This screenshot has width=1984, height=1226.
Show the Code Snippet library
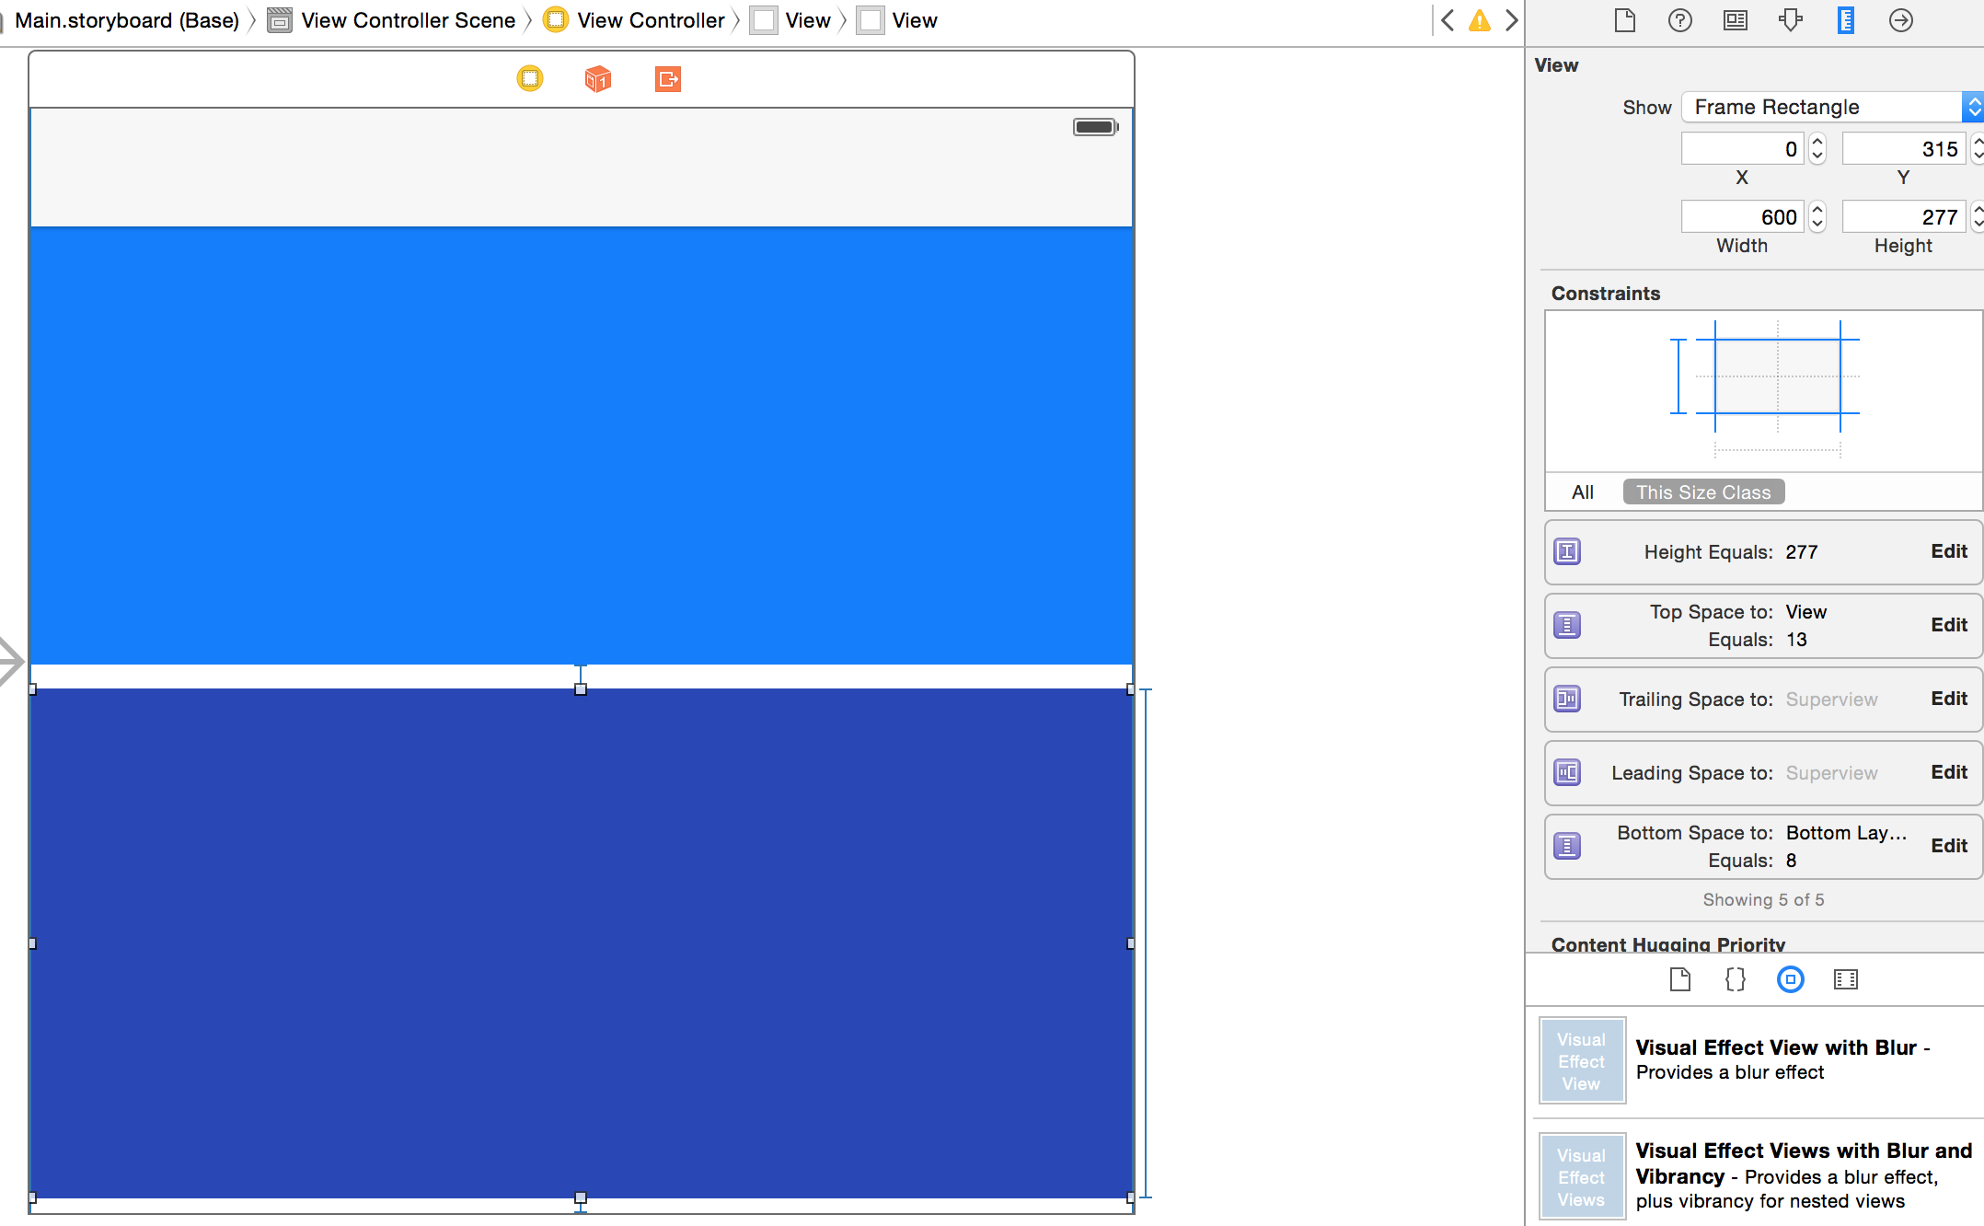click(1735, 979)
